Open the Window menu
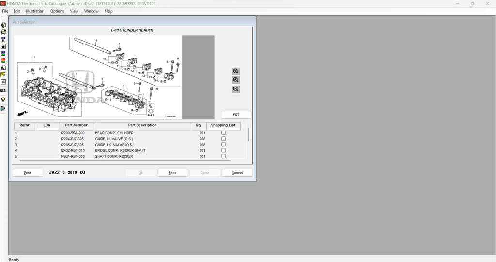 coord(91,11)
